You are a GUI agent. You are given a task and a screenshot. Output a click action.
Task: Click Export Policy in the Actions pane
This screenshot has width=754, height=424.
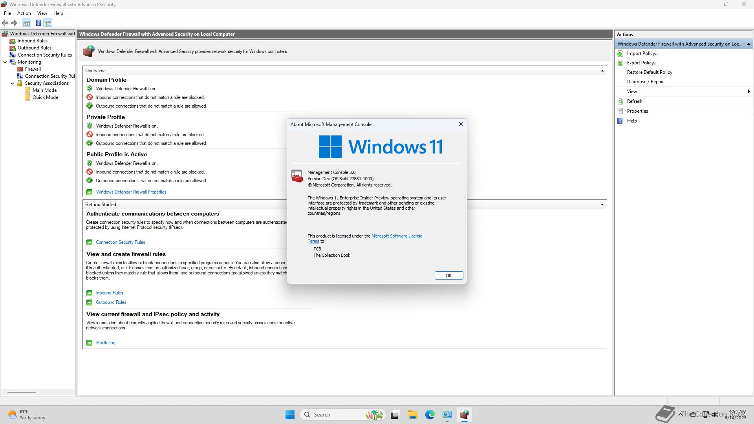pos(642,63)
